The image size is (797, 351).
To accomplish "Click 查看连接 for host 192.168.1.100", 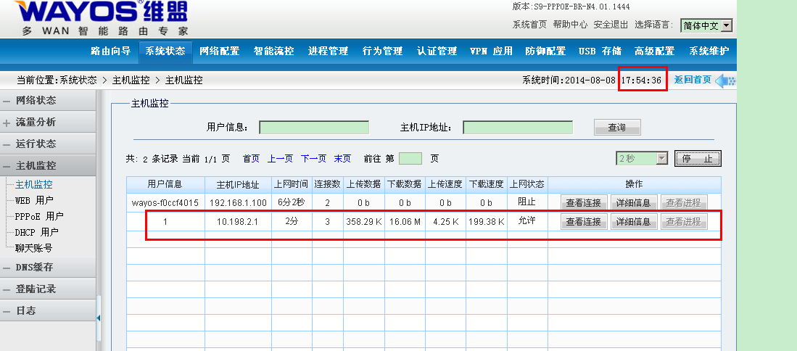I will pyautogui.click(x=584, y=202).
